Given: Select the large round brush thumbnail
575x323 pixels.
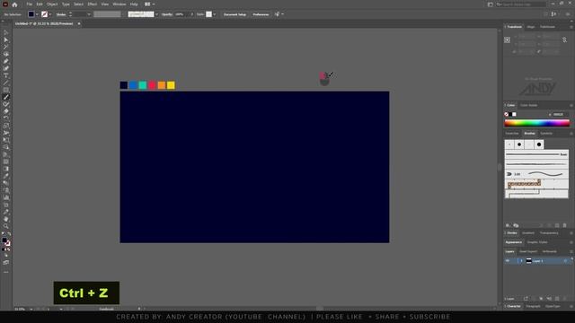Looking at the screenshot, I should [539, 144].
